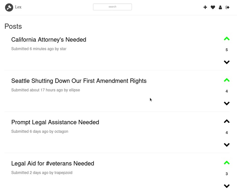Upvote California Attorney's Needed post
Screen dimensions: 237x194
(x=227, y=39)
